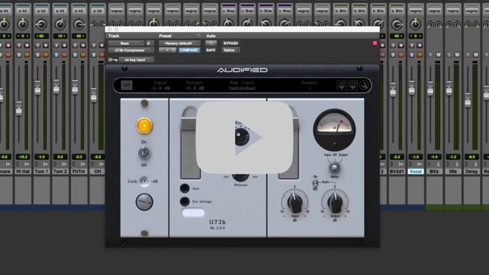Record-arm the Tom 1 track
Viewport: 489px width, 275px height.
(x=46, y=45)
